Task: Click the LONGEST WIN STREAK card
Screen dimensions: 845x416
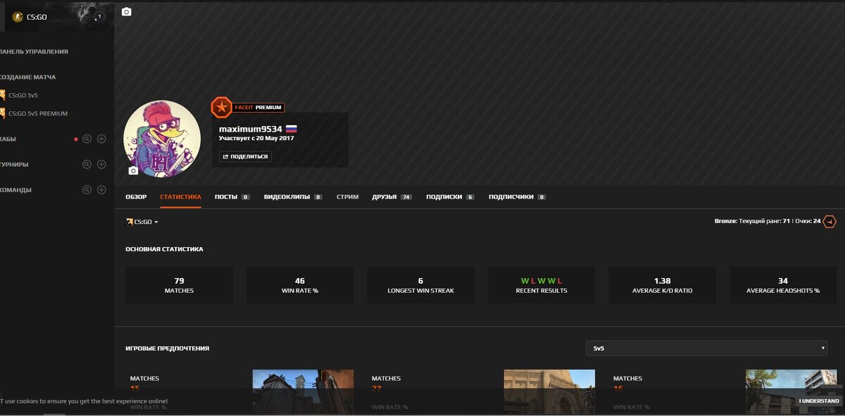Action: coord(420,284)
